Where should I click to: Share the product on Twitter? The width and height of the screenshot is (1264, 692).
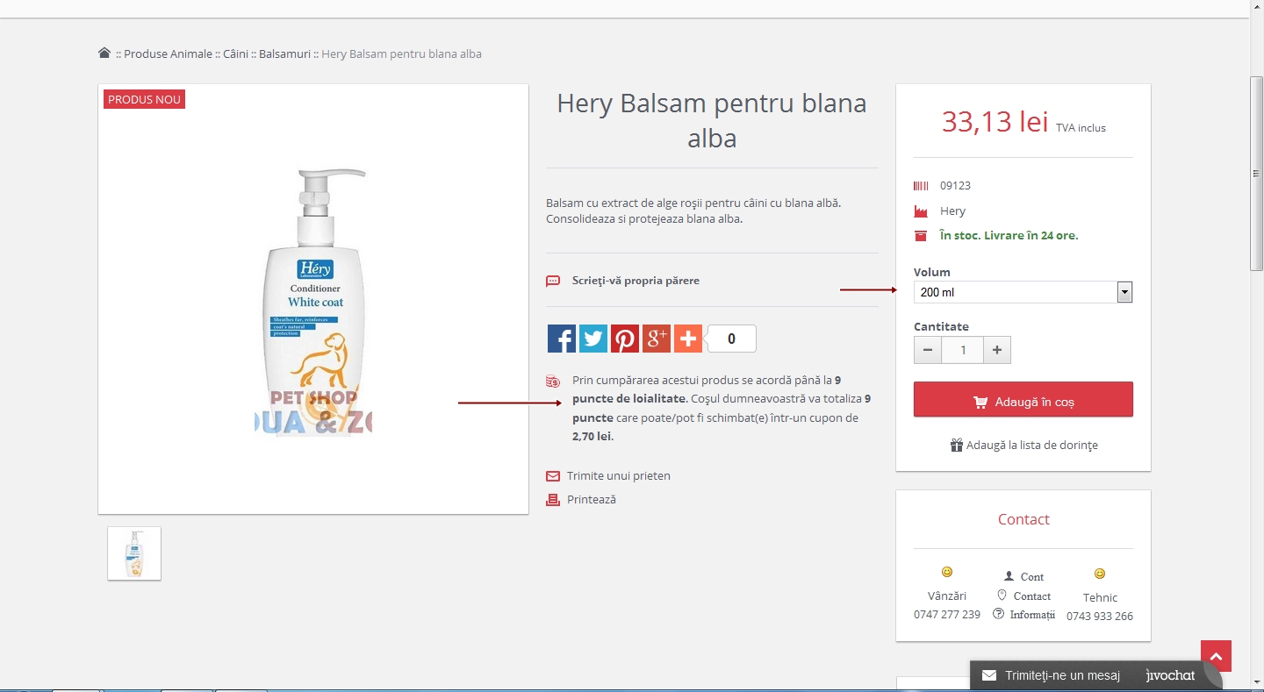(593, 339)
